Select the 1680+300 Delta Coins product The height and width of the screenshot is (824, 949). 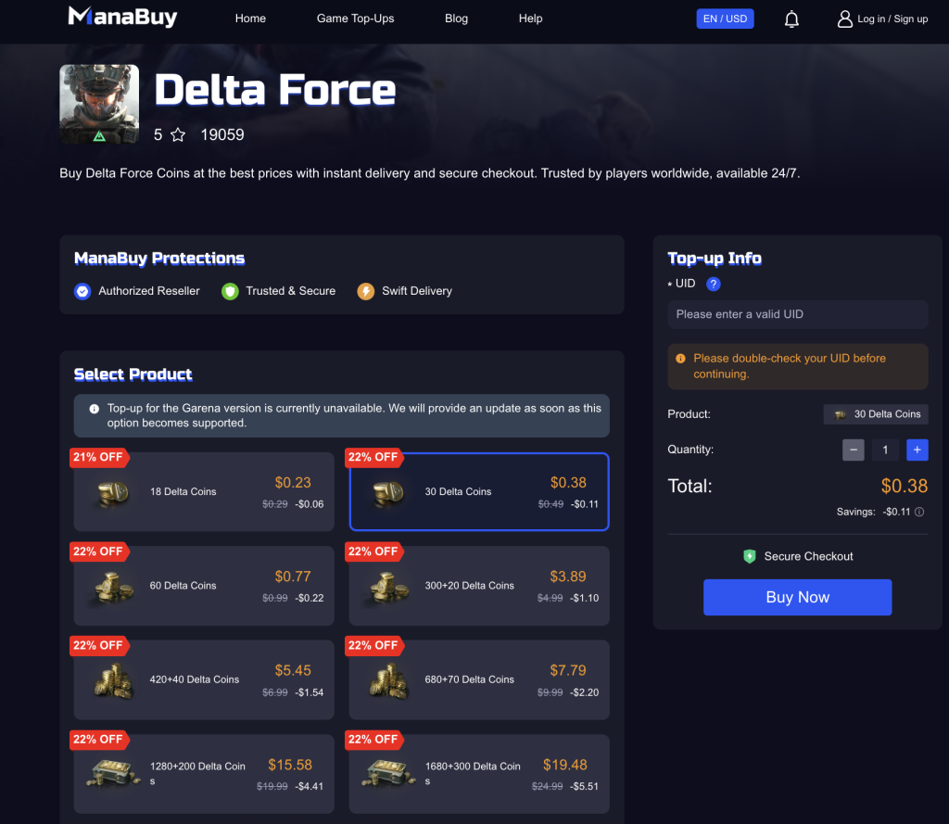point(479,774)
